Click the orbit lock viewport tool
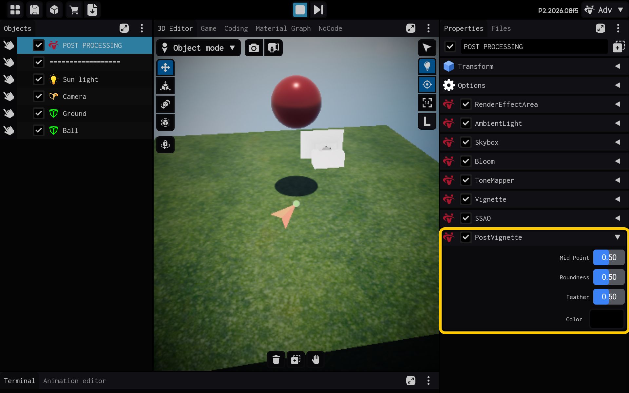629x393 pixels. [165, 145]
